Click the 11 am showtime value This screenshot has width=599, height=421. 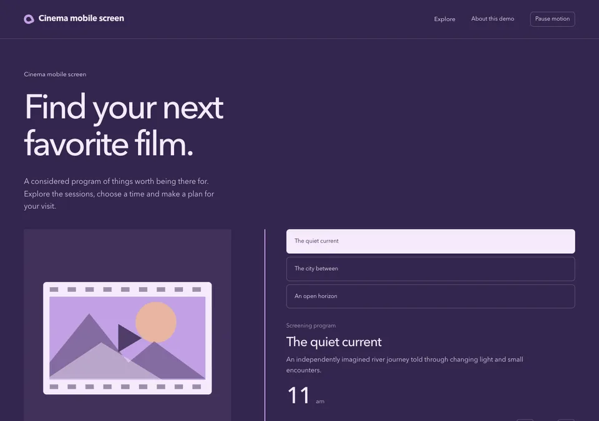305,395
